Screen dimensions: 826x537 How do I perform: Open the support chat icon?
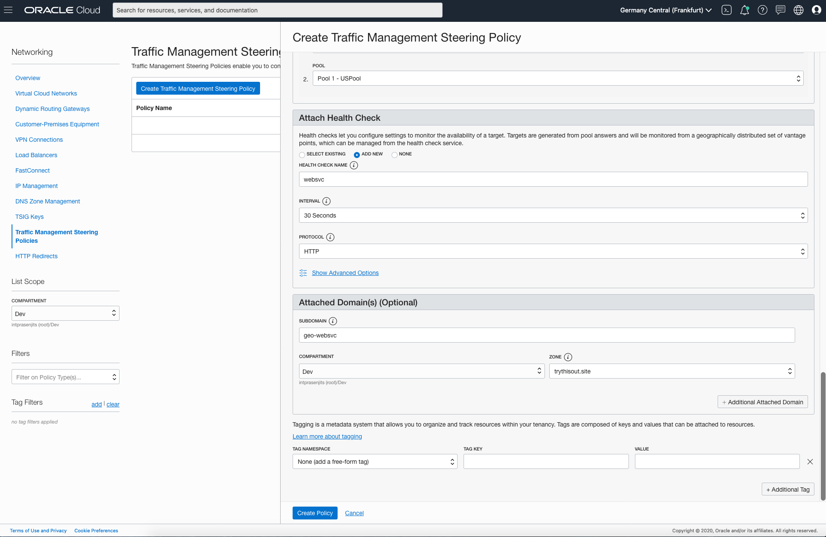[x=780, y=10]
